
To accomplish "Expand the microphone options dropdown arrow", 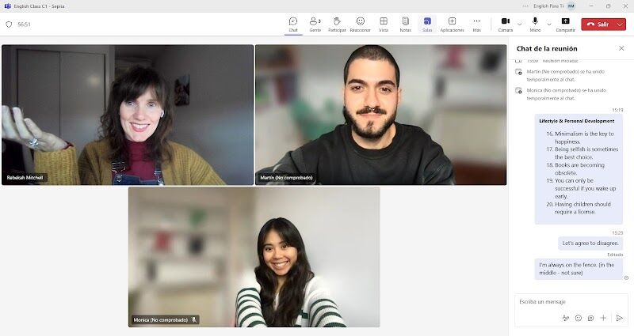I will click(x=549, y=24).
